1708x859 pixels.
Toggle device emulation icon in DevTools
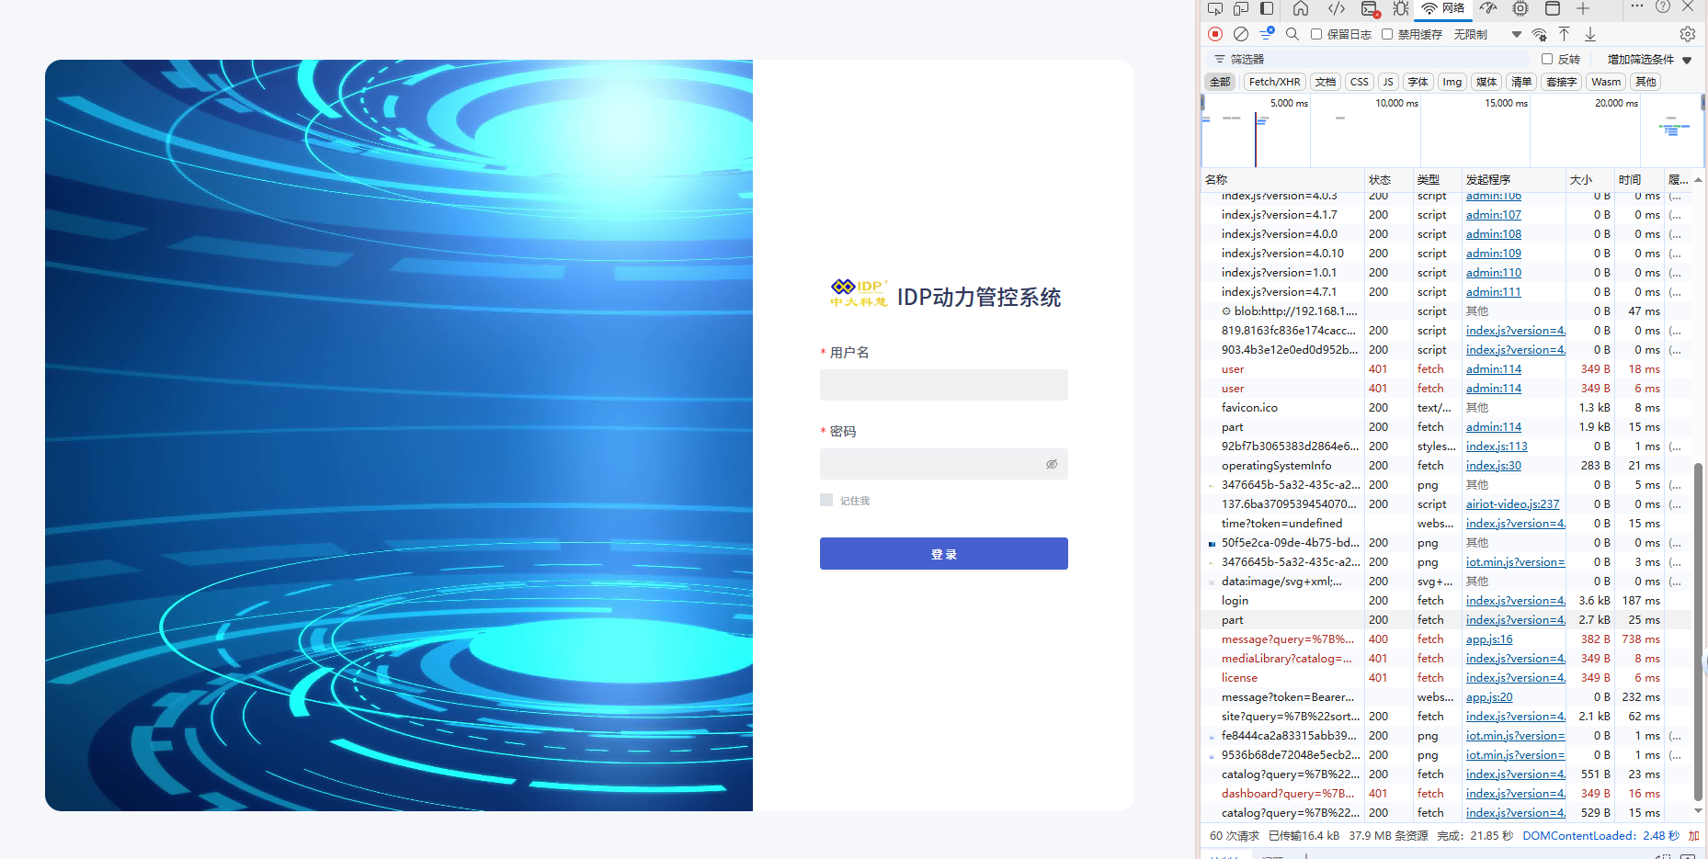click(1241, 8)
